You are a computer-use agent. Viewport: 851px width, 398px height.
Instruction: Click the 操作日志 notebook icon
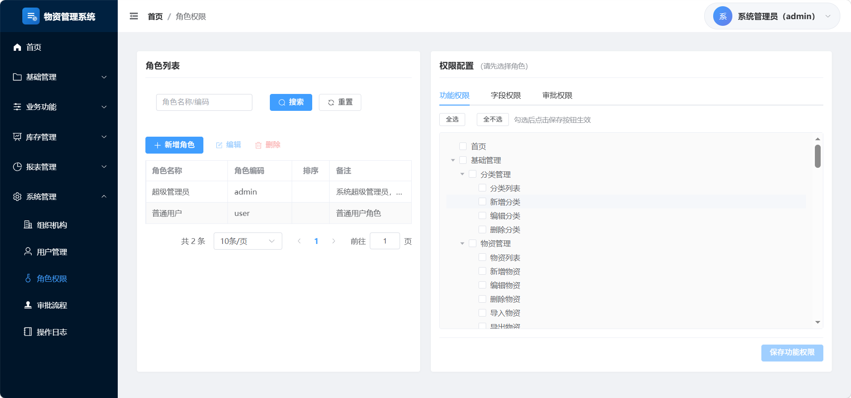28,332
